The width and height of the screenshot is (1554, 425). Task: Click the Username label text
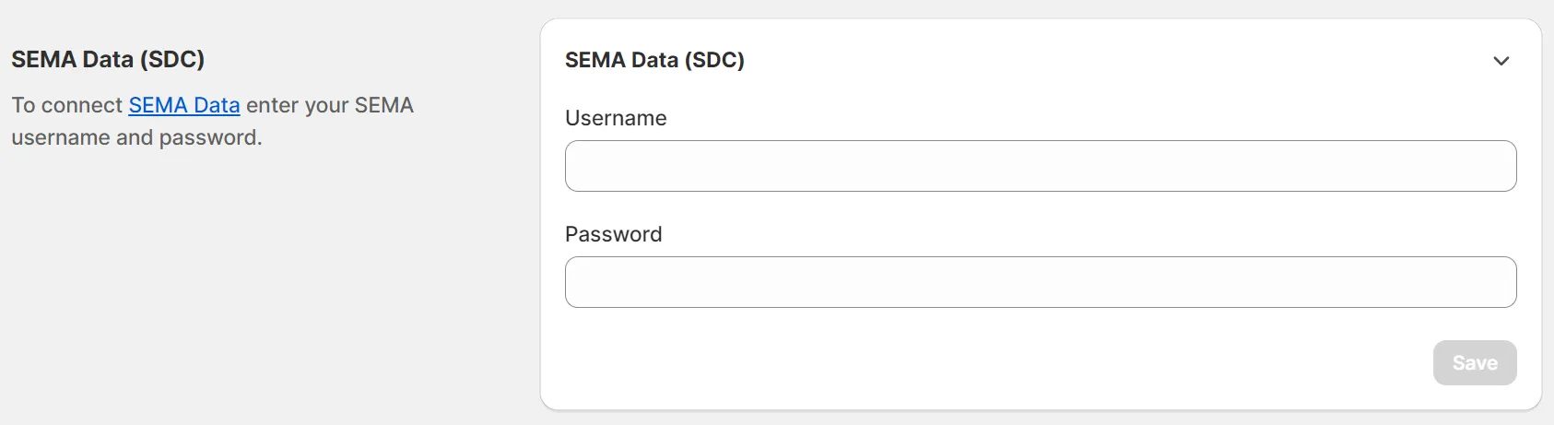click(616, 118)
